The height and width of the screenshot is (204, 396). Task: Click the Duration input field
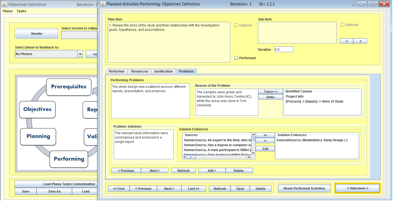[283, 50]
